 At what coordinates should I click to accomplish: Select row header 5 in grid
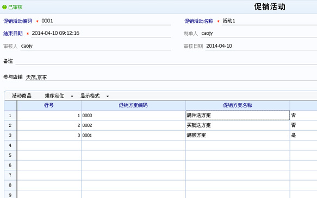10,155
